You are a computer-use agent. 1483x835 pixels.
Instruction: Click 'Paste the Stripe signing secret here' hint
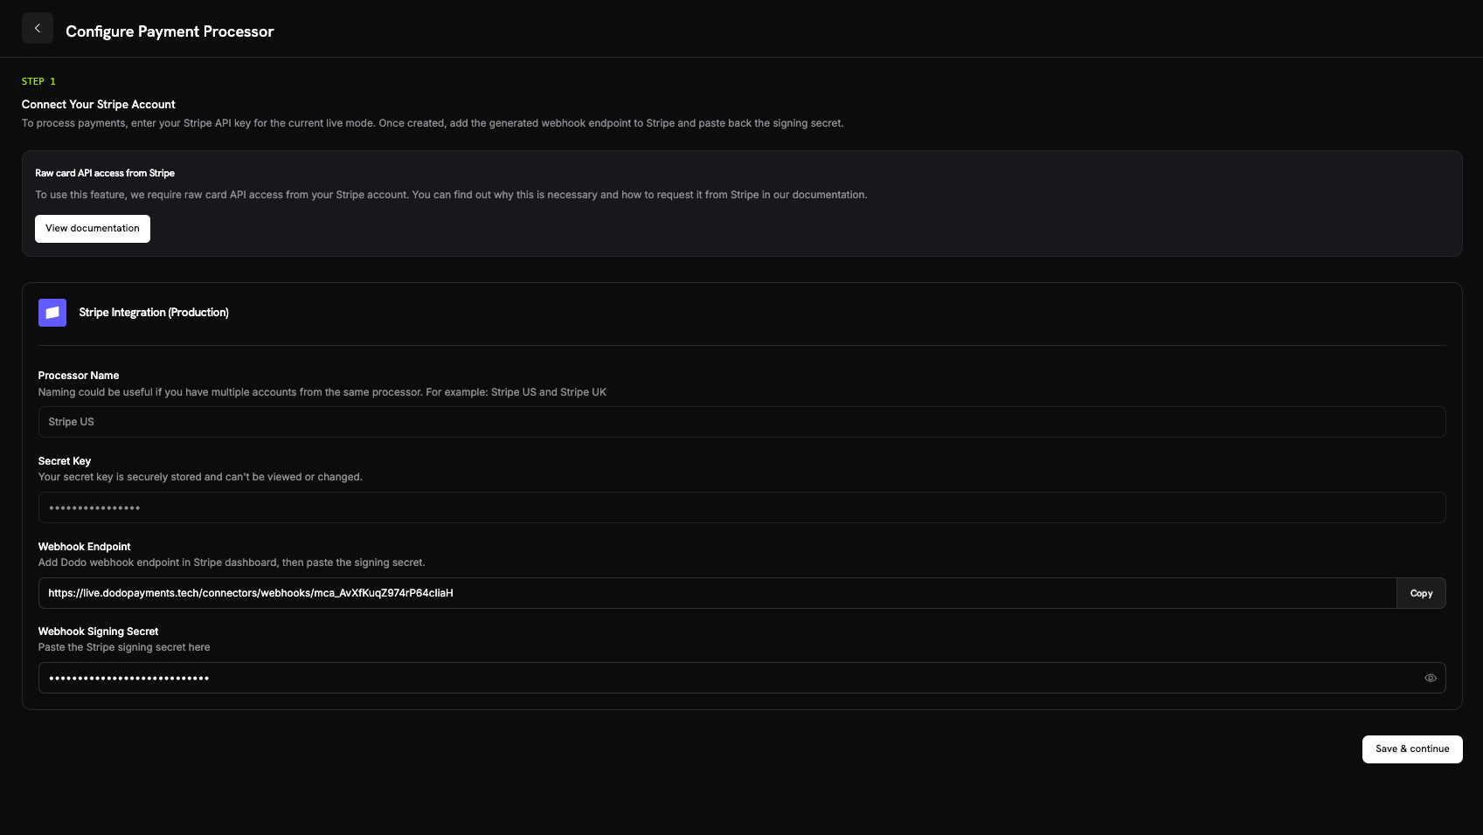pyautogui.click(x=124, y=647)
